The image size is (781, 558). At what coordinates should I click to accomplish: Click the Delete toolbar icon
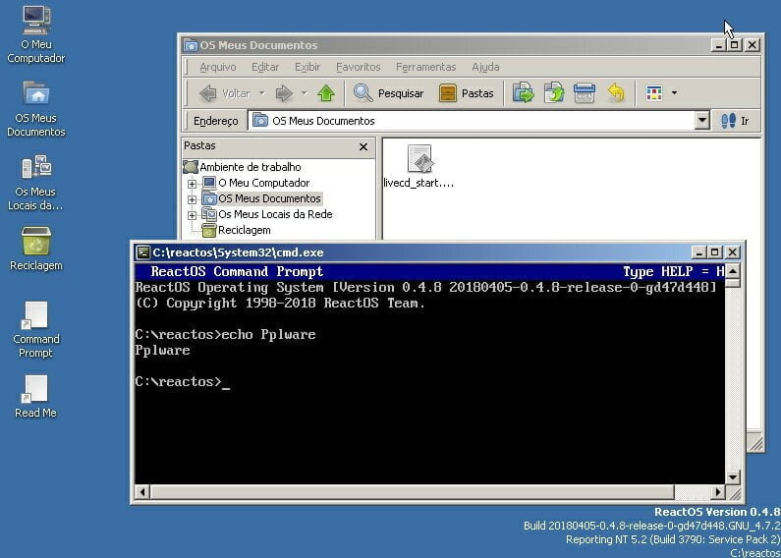pos(585,93)
